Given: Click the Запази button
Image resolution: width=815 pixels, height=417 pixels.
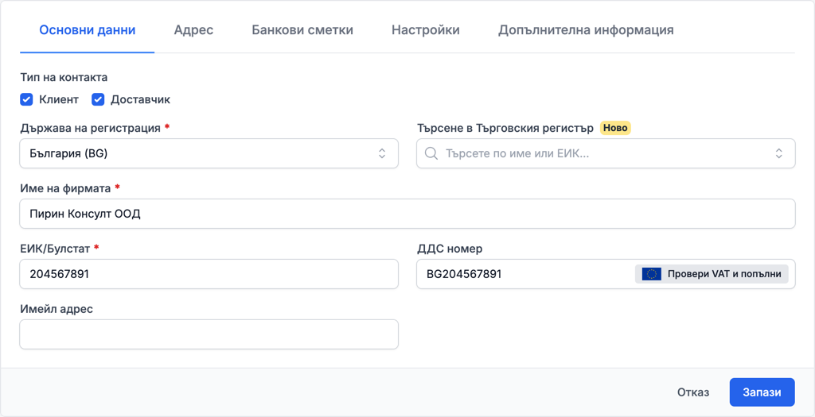Looking at the screenshot, I should (762, 392).
